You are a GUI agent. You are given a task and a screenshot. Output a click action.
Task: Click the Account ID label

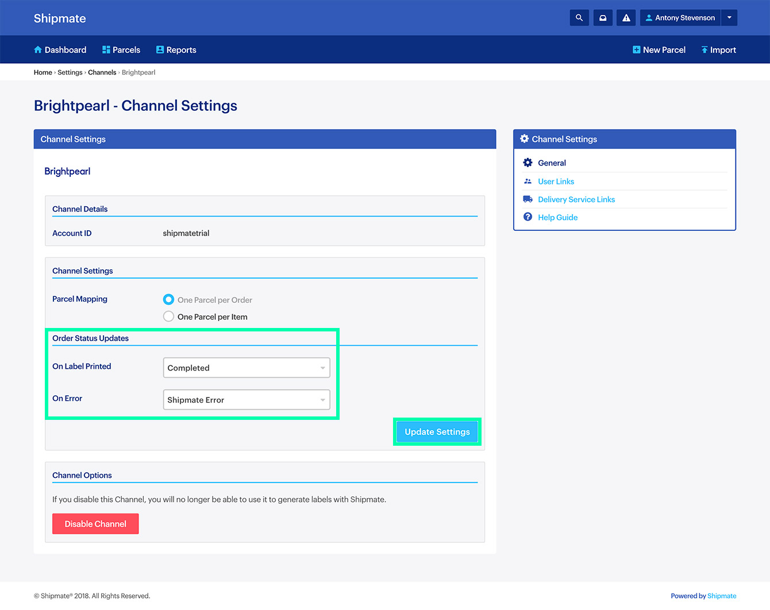click(x=72, y=233)
